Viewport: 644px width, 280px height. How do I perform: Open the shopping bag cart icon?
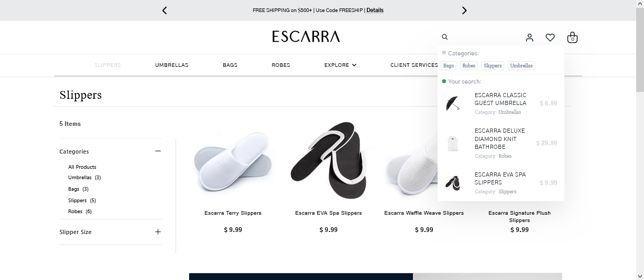[x=572, y=38]
